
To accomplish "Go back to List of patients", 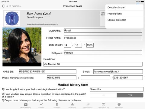I will pos(11,6).
